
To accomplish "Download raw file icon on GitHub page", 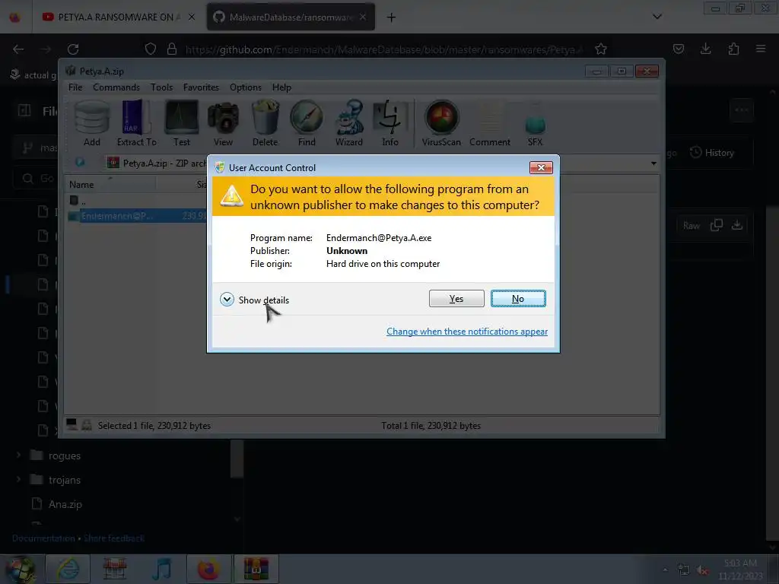I will [x=736, y=225].
